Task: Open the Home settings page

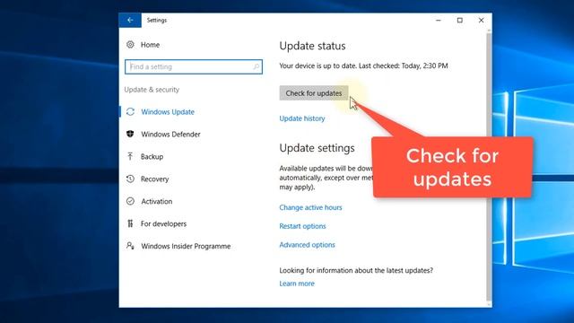Action: [150, 45]
